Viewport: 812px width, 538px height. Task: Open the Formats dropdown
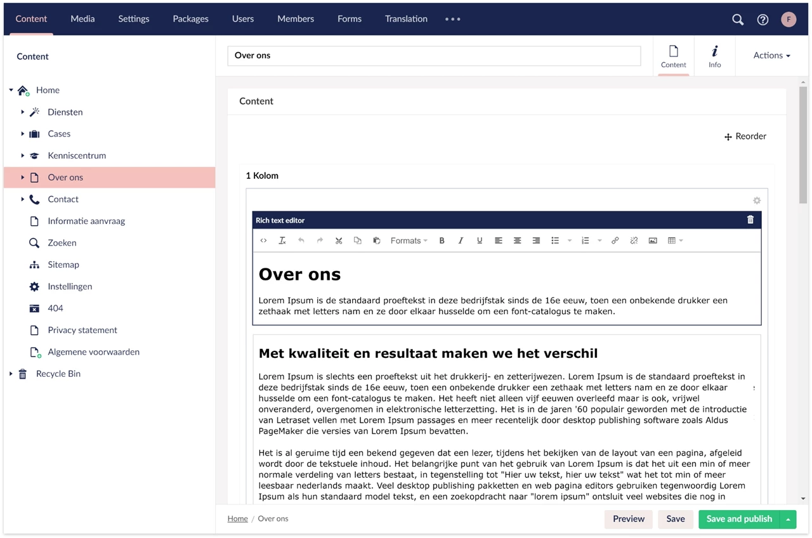(409, 240)
